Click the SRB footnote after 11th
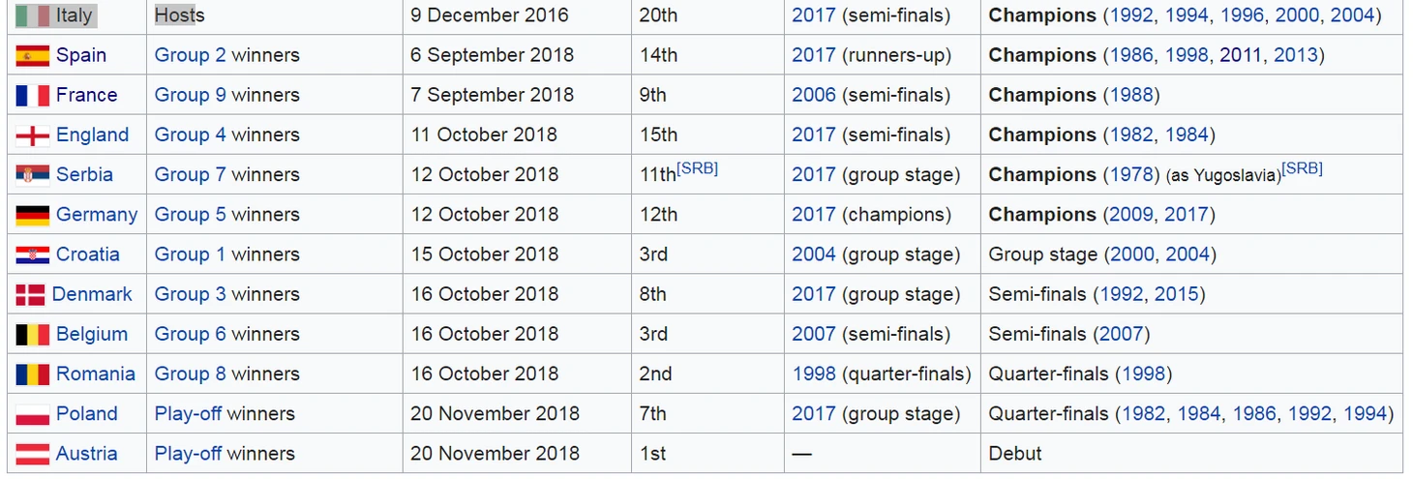Screen dimensions: 1413x479 (697, 168)
